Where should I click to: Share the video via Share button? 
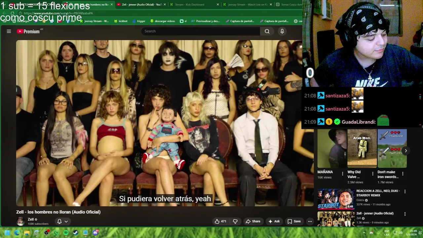coord(253,221)
